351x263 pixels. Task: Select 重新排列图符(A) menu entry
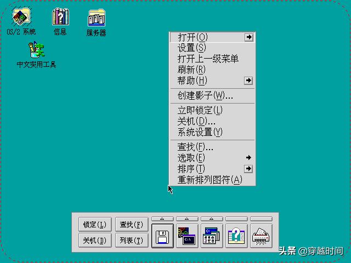tap(210, 180)
